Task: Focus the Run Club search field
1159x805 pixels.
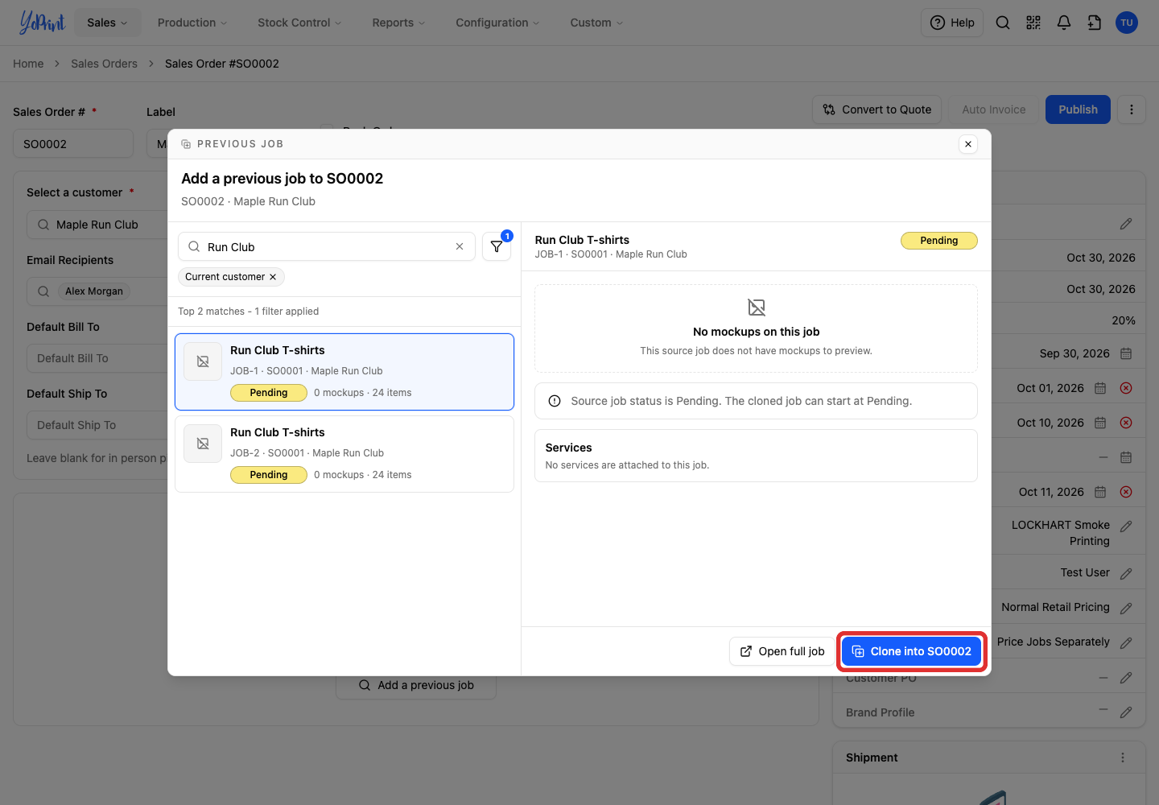Action: click(x=327, y=246)
